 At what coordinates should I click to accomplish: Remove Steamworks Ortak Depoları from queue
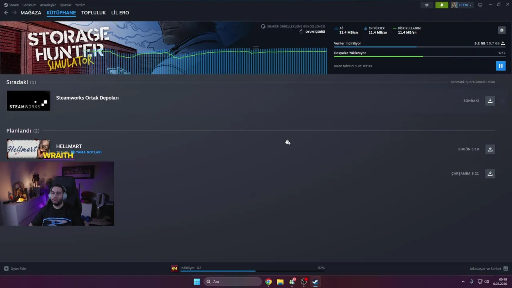pos(502,101)
